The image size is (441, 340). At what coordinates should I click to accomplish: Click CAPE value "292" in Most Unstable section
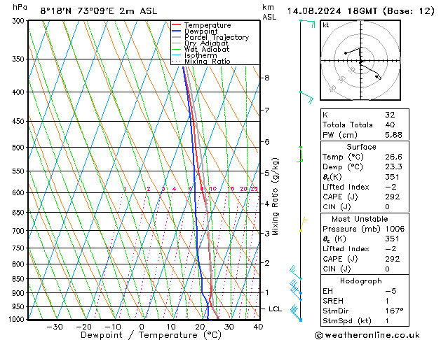tap(392, 259)
